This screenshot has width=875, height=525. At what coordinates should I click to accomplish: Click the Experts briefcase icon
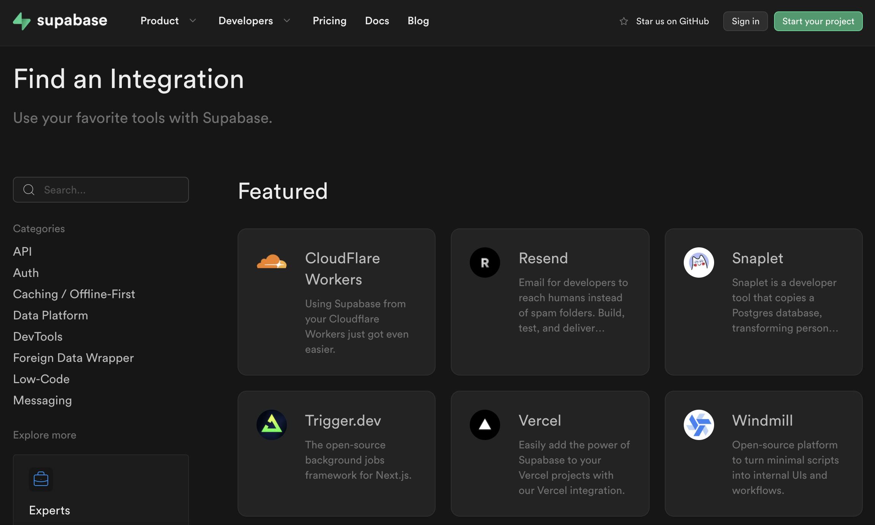click(41, 479)
